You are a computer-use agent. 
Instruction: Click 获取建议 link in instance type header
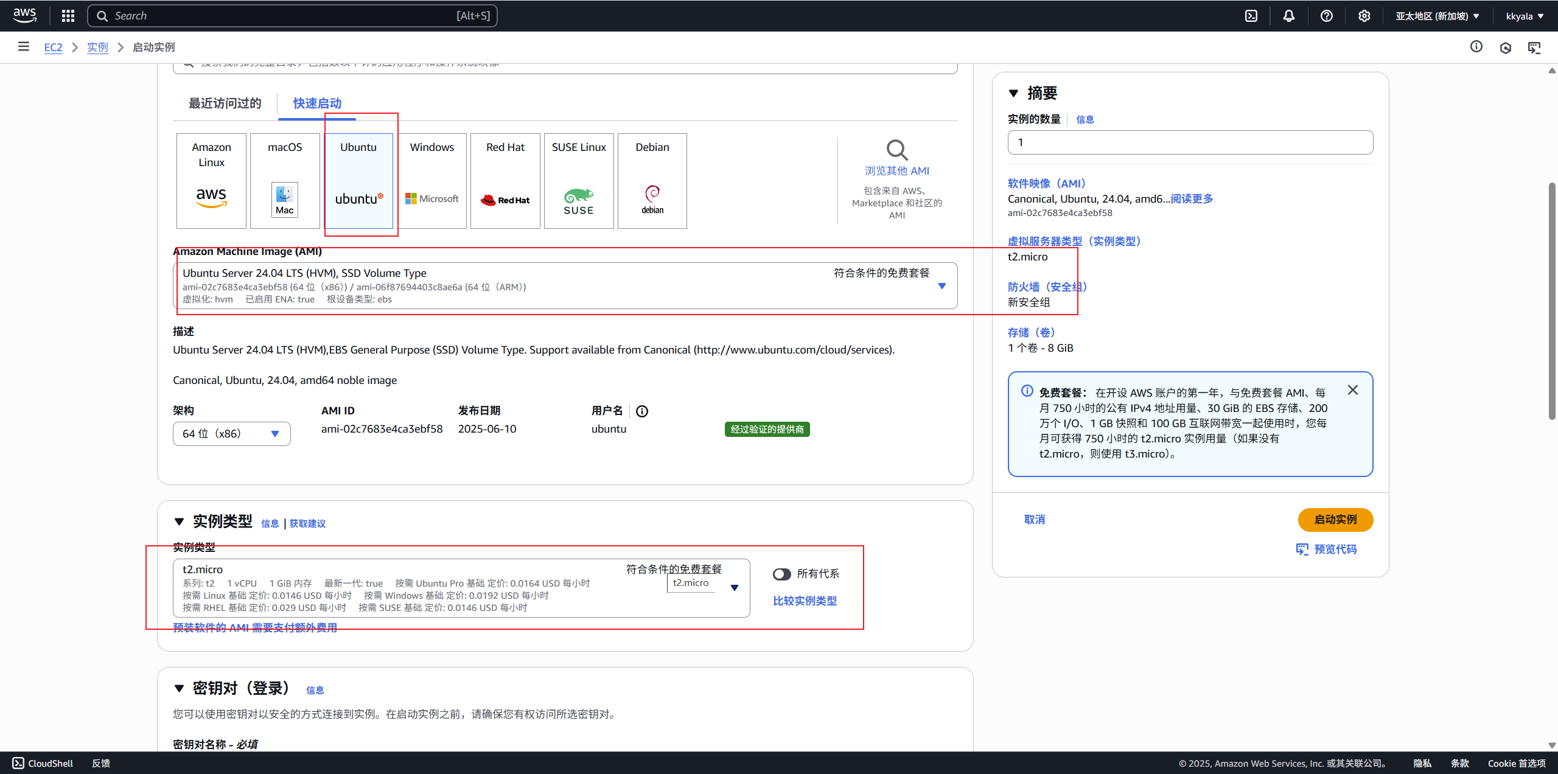coord(307,524)
